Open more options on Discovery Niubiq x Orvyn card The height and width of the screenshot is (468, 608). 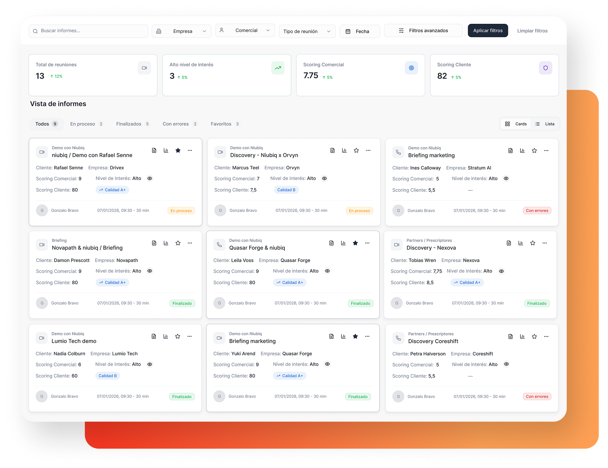click(x=368, y=150)
